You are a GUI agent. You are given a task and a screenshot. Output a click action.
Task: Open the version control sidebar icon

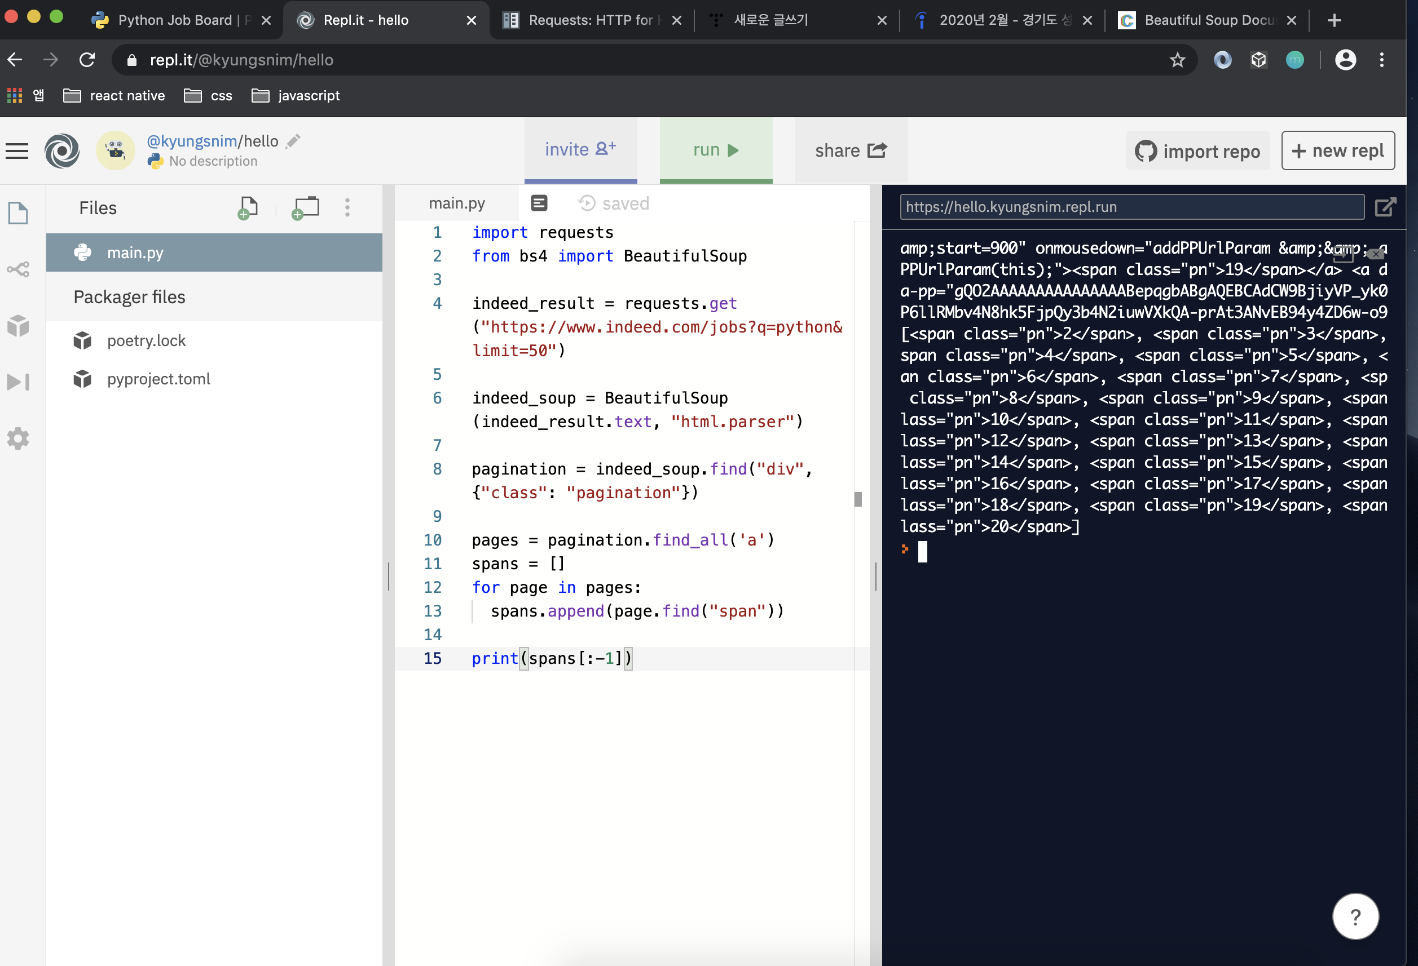(17, 269)
